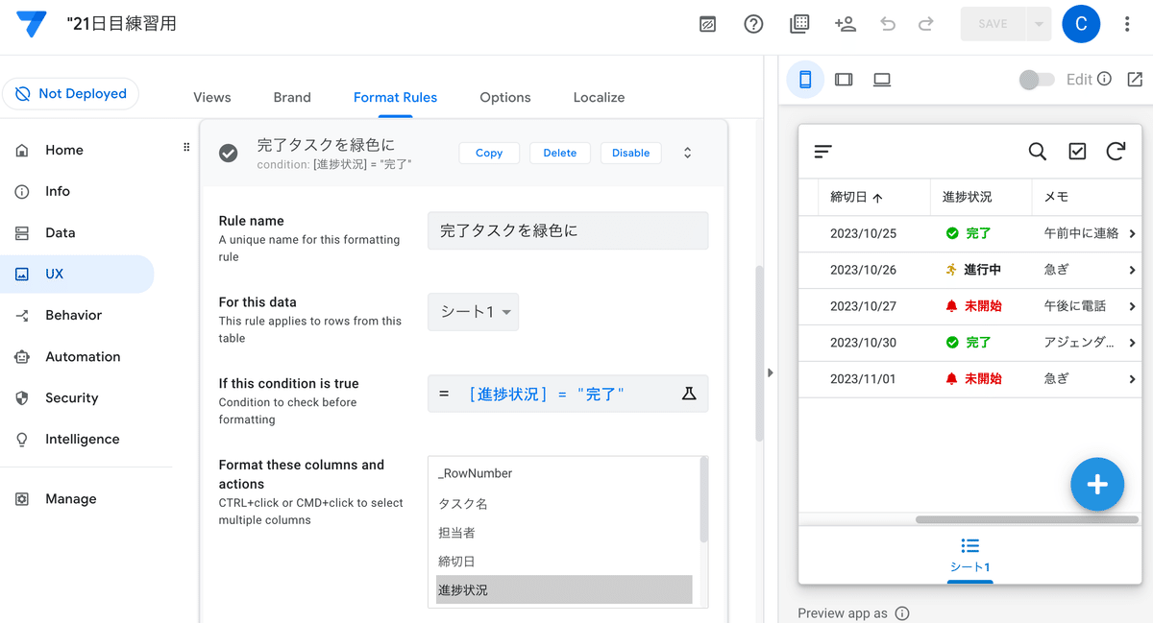Refresh the app preview data
Image resolution: width=1153 pixels, height=623 pixels.
[x=1114, y=151]
